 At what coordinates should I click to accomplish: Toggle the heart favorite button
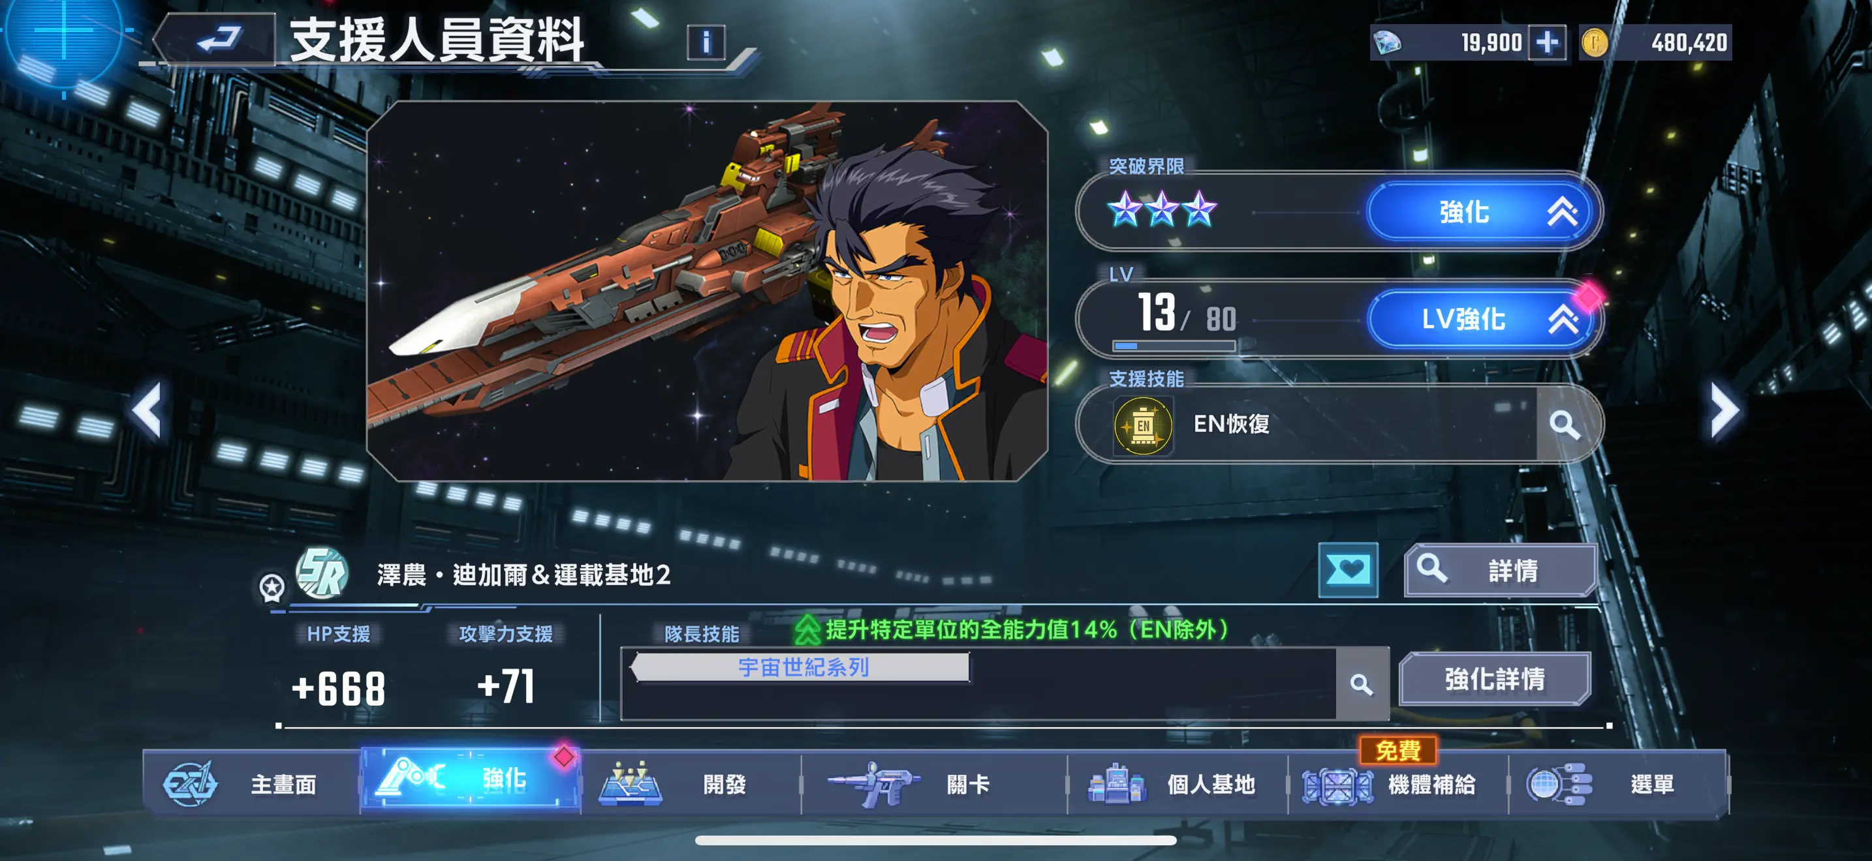click(1348, 570)
